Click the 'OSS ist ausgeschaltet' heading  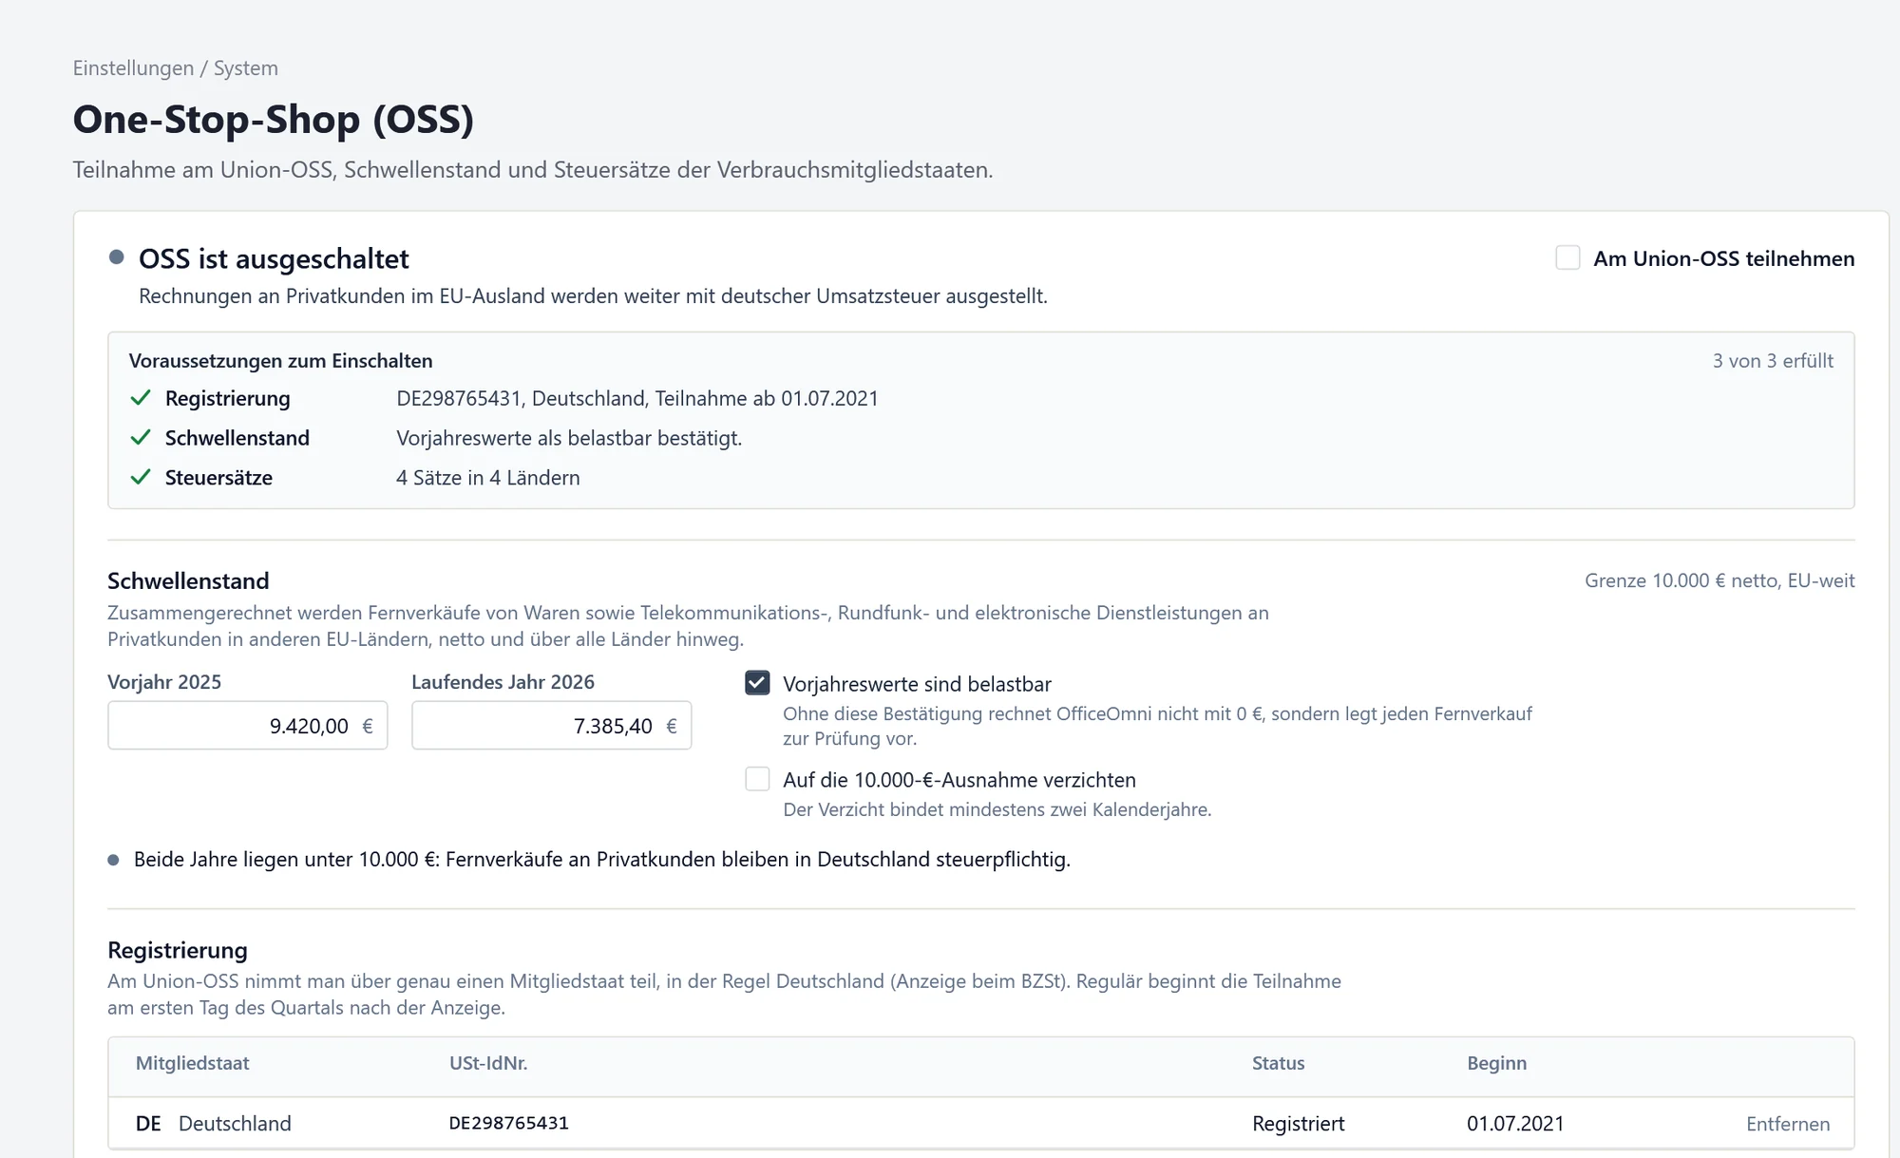(x=274, y=258)
